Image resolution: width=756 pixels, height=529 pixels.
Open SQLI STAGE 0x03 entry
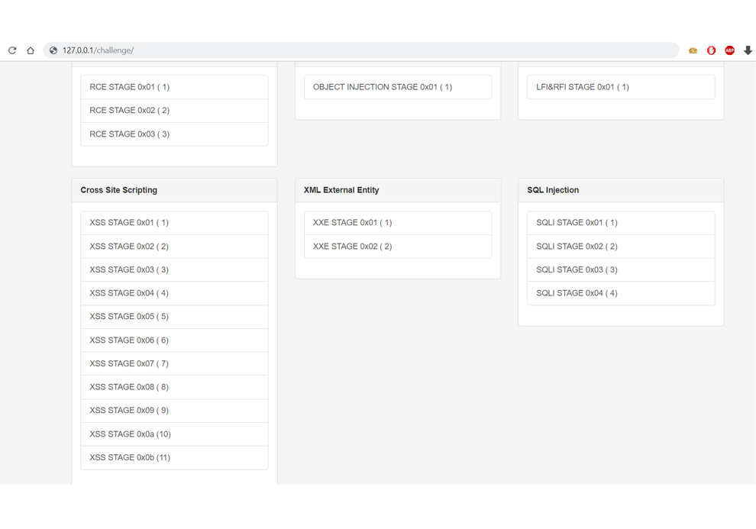pyautogui.click(x=621, y=269)
